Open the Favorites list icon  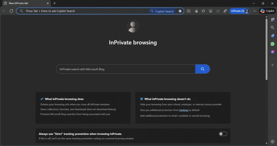(x=203, y=11)
